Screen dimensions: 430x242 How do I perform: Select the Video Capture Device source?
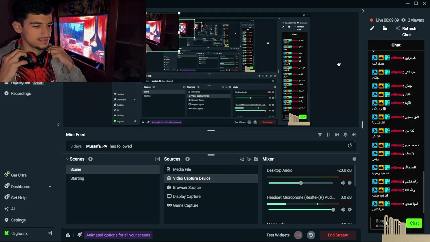211,178
